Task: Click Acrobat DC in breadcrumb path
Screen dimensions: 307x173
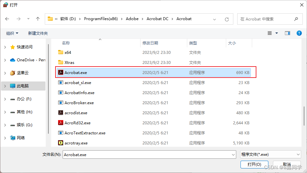Action: [x=157, y=19]
